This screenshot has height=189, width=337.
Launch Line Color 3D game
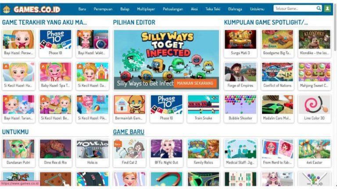tap(314, 108)
